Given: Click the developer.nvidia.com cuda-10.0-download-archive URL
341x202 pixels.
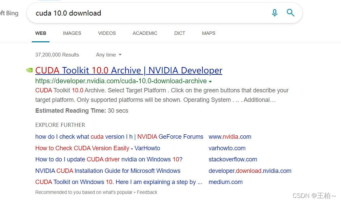Looking at the screenshot, I should [121, 81].
